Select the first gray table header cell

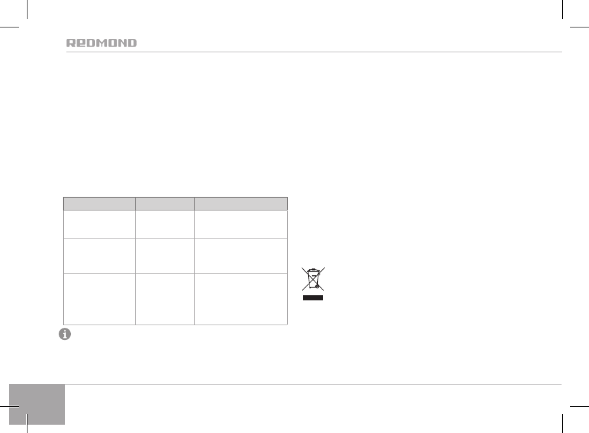[x=100, y=204]
